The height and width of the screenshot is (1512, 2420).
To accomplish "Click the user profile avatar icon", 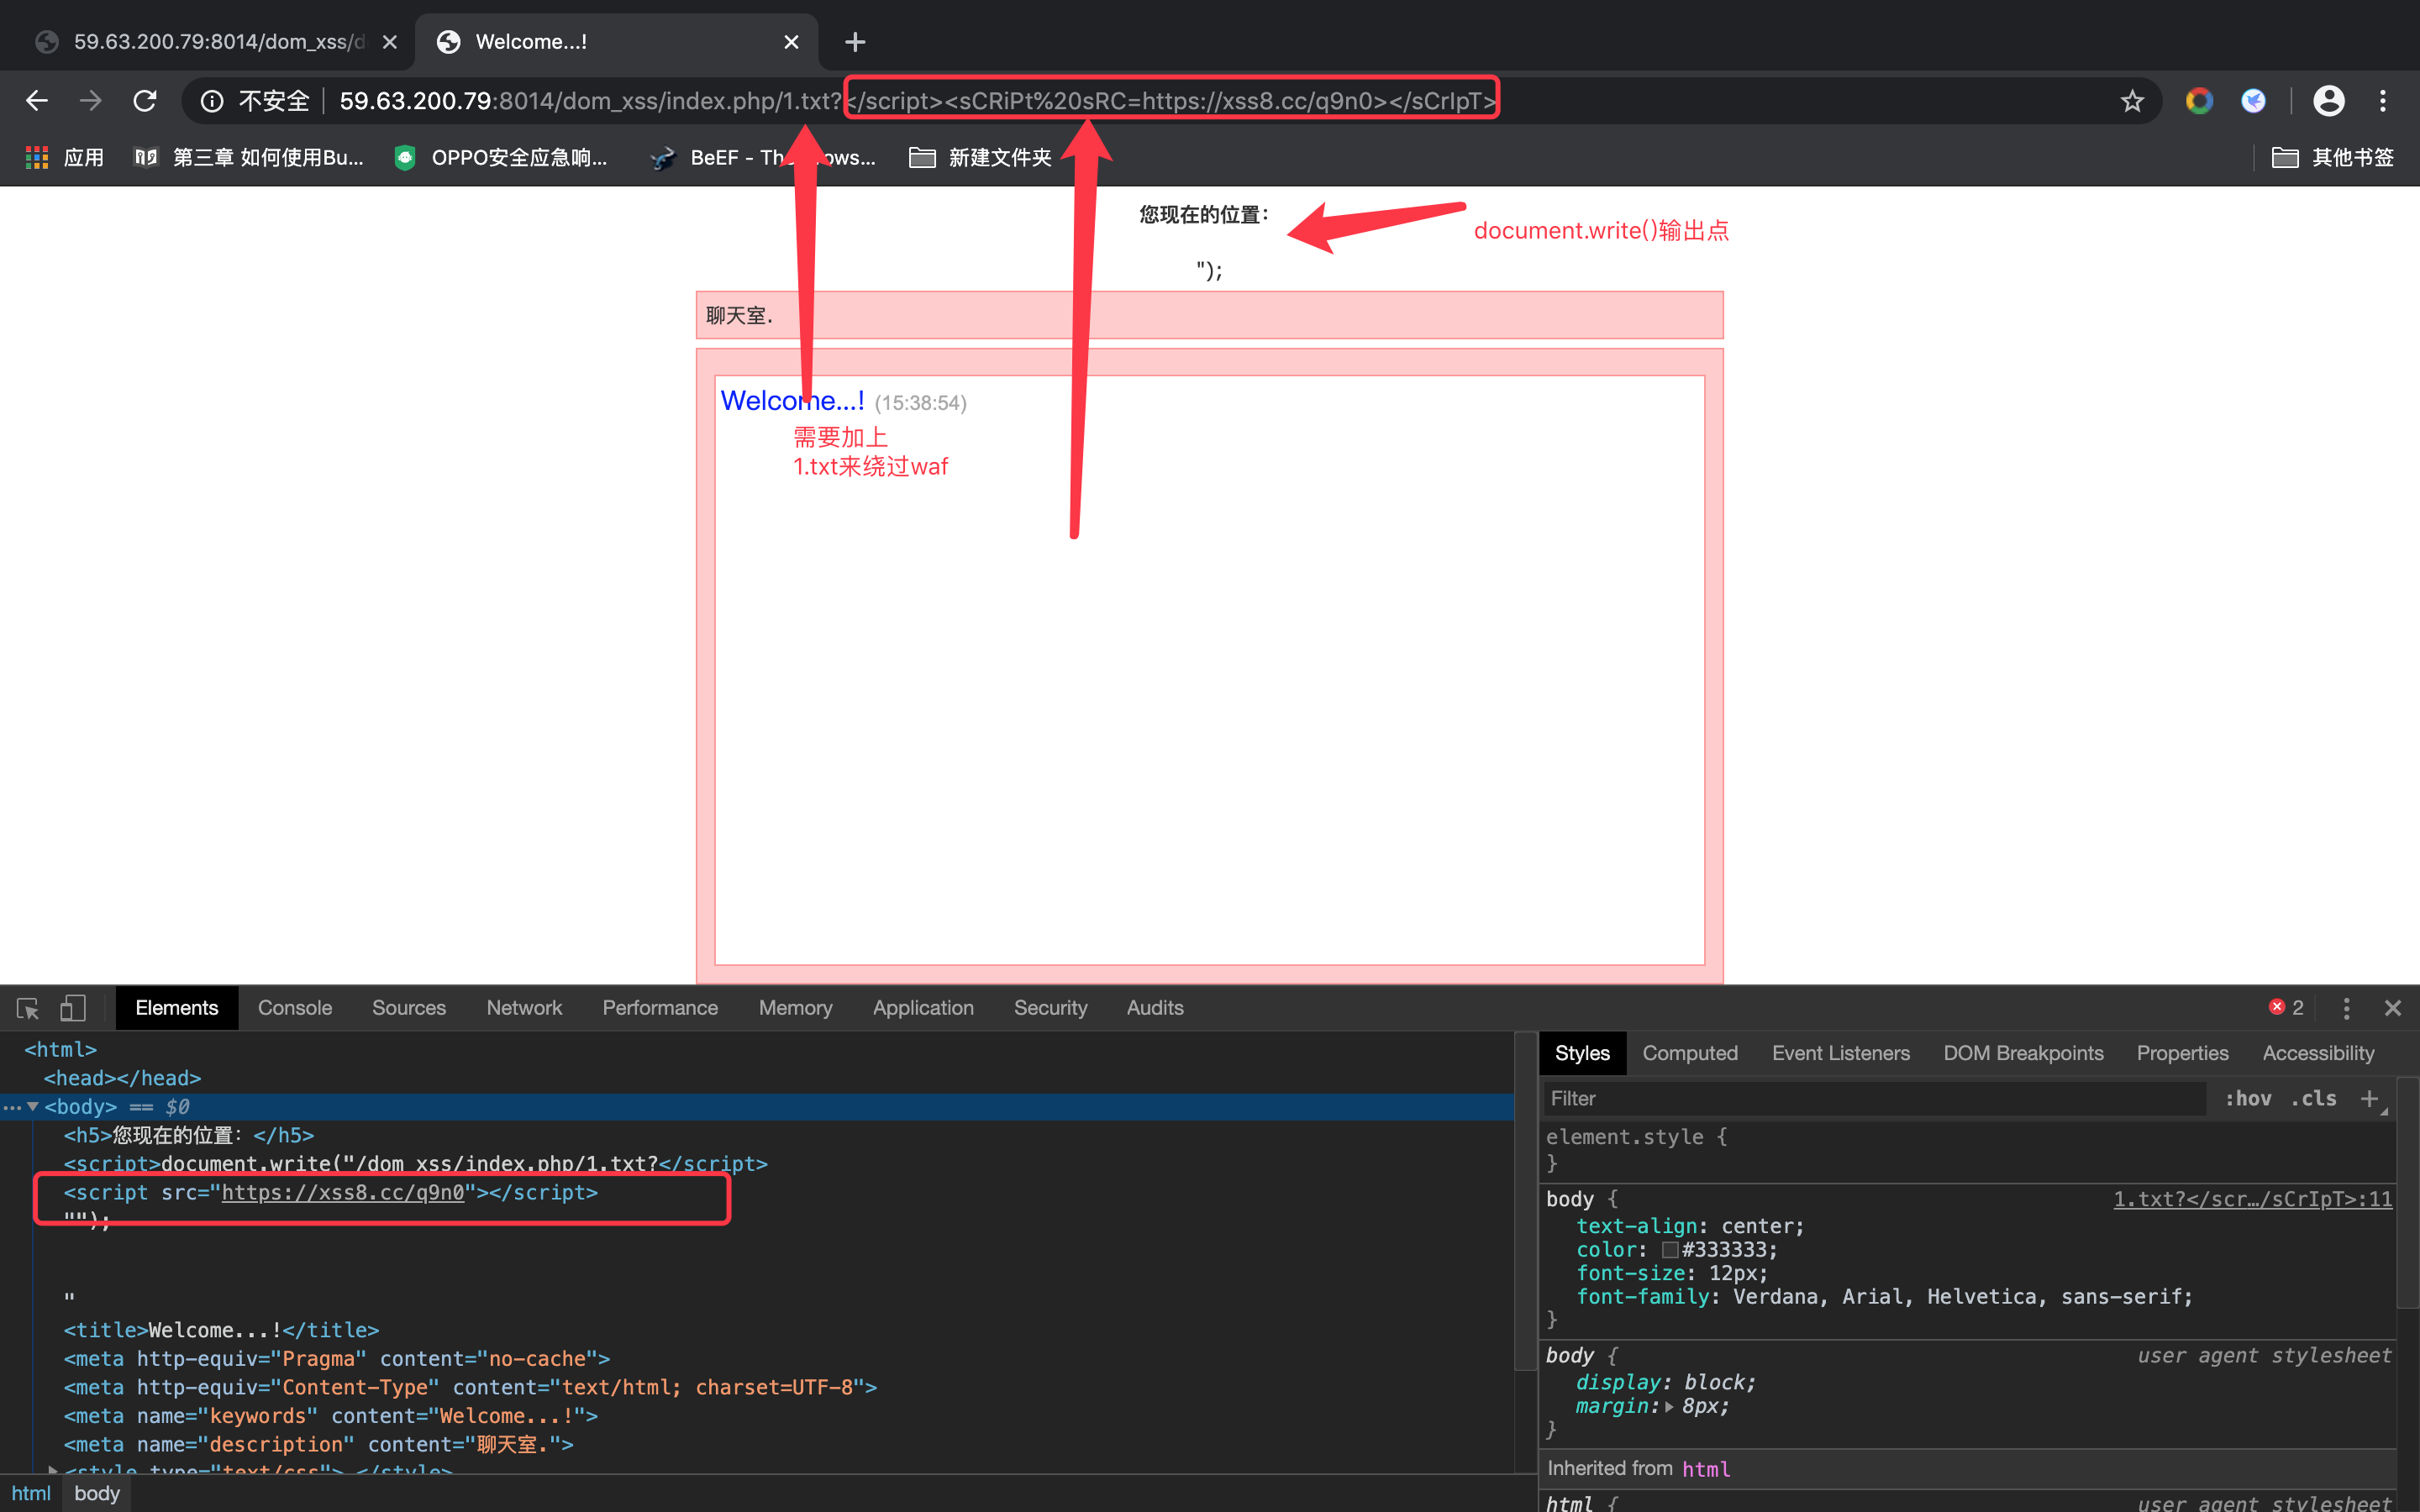I will tap(2329, 101).
